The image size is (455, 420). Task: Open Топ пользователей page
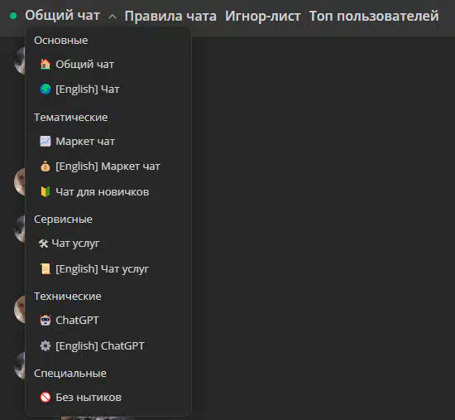[x=374, y=17]
